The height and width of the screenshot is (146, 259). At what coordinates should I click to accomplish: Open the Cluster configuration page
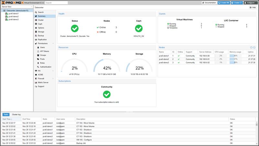[40, 20]
